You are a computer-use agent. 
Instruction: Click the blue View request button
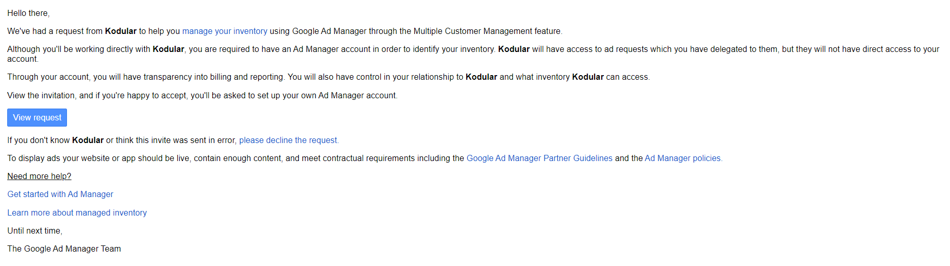pos(37,117)
